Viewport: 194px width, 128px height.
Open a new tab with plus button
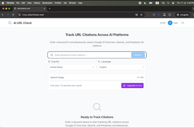[x=50, y=8]
